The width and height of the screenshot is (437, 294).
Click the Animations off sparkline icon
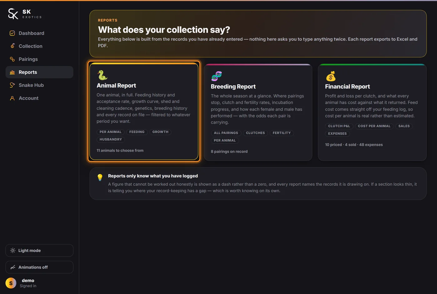[13, 267]
